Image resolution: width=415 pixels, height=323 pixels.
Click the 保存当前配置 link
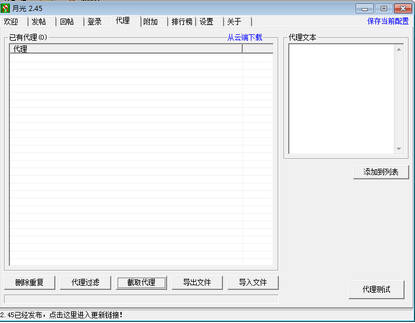pos(388,22)
